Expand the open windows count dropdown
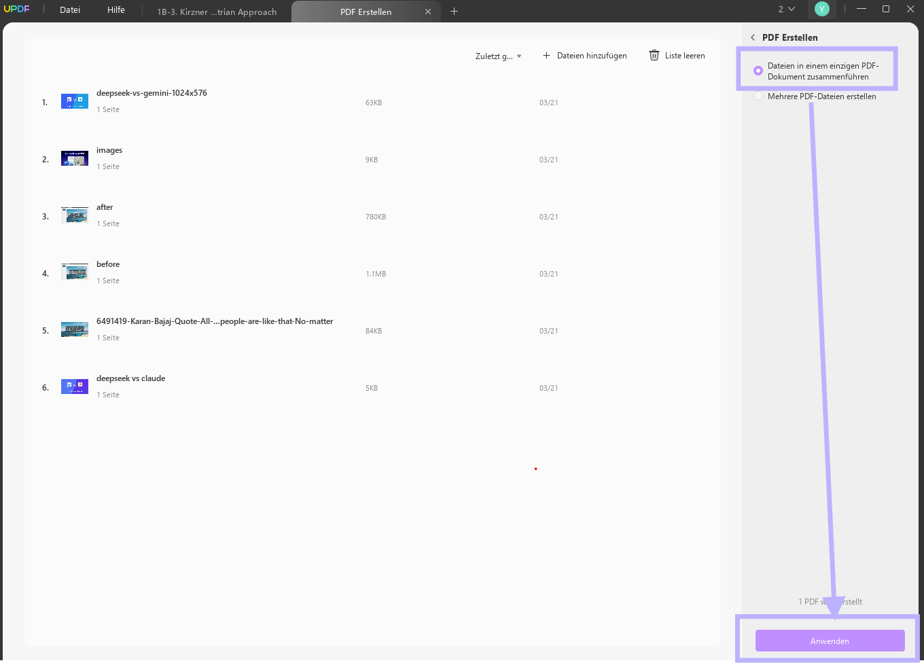Viewport: 924px width, 663px height. [x=787, y=9]
